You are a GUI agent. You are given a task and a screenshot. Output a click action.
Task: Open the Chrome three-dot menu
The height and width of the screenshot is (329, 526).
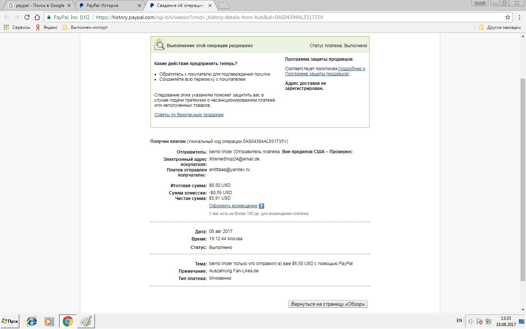[519, 17]
